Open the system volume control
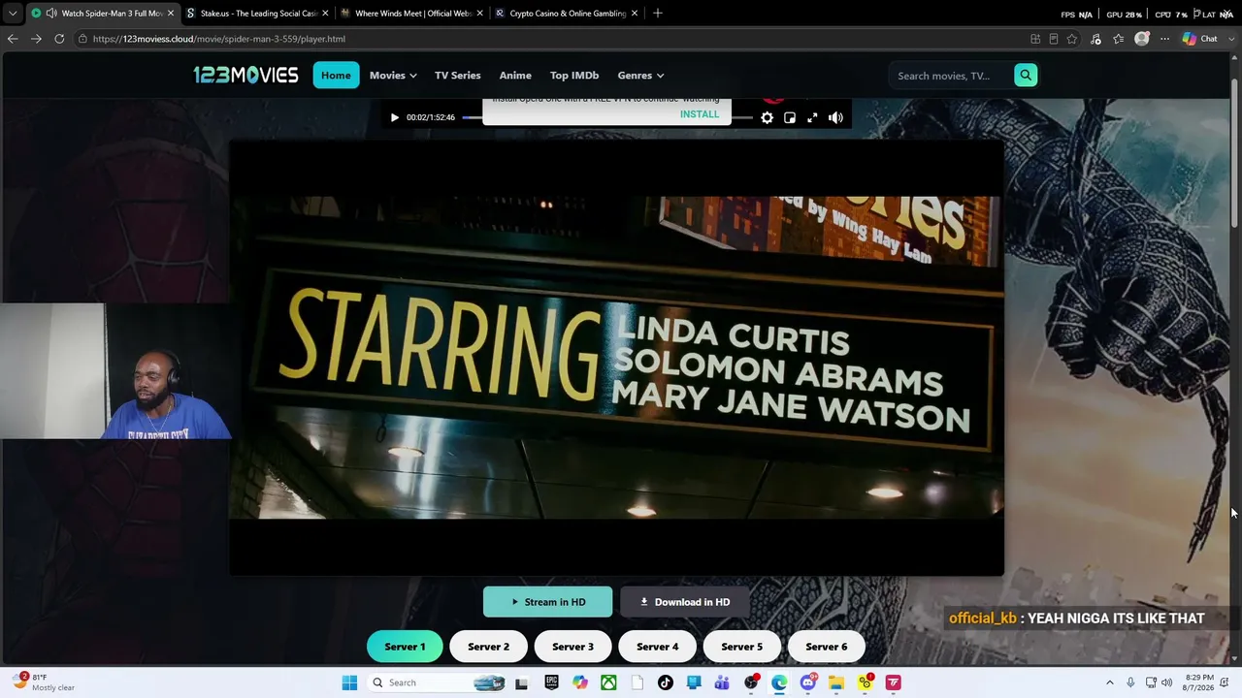This screenshot has width=1242, height=698. (x=1166, y=682)
